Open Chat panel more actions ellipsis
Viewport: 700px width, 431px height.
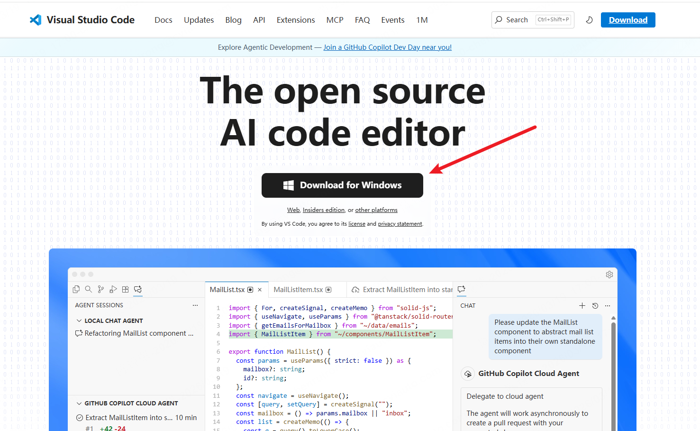point(608,306)
